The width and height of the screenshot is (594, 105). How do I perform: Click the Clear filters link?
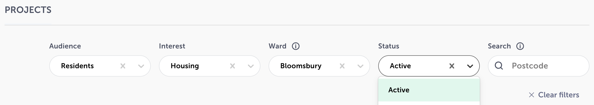tap(558, 95)
